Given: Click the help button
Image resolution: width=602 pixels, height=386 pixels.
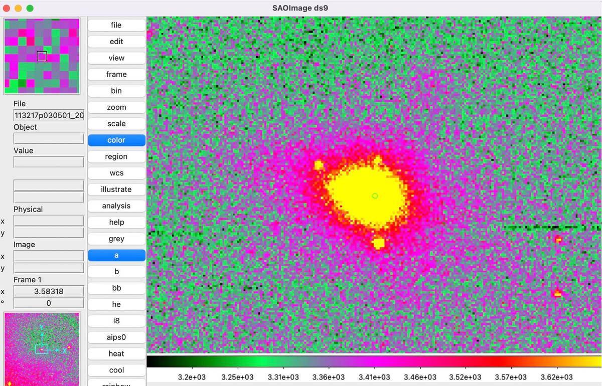Looking at the screenshot, I should 116,222.
